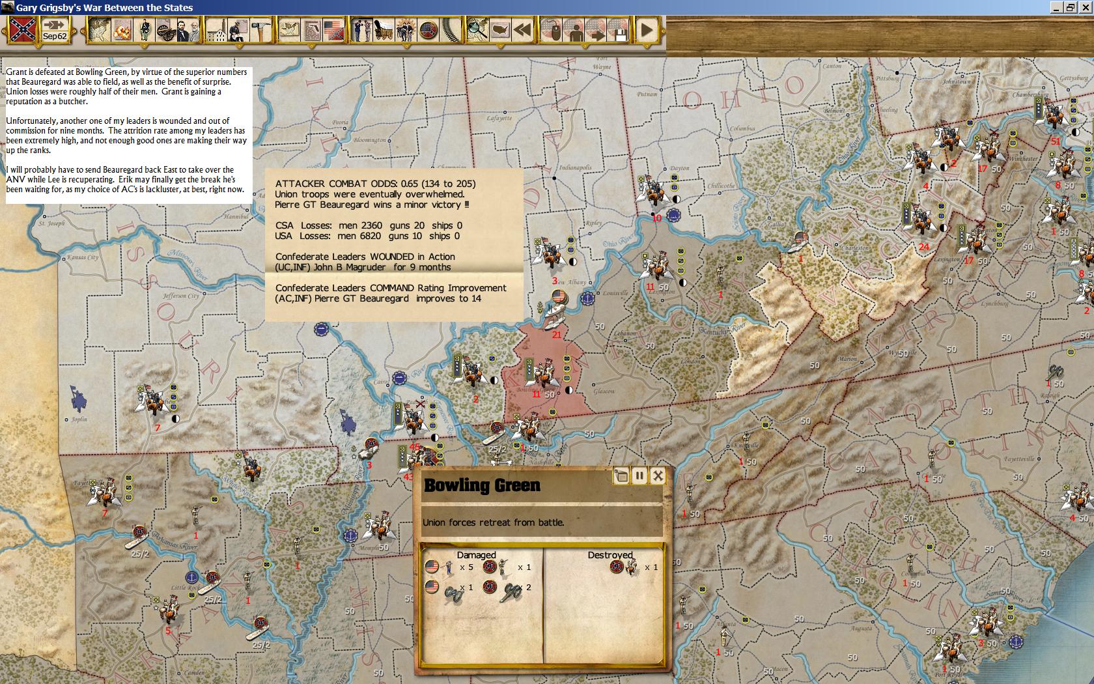This screenshot has height=684, width=1094.
Task: Click the Sep62 turn date button
Action: [x=55, y=30]
